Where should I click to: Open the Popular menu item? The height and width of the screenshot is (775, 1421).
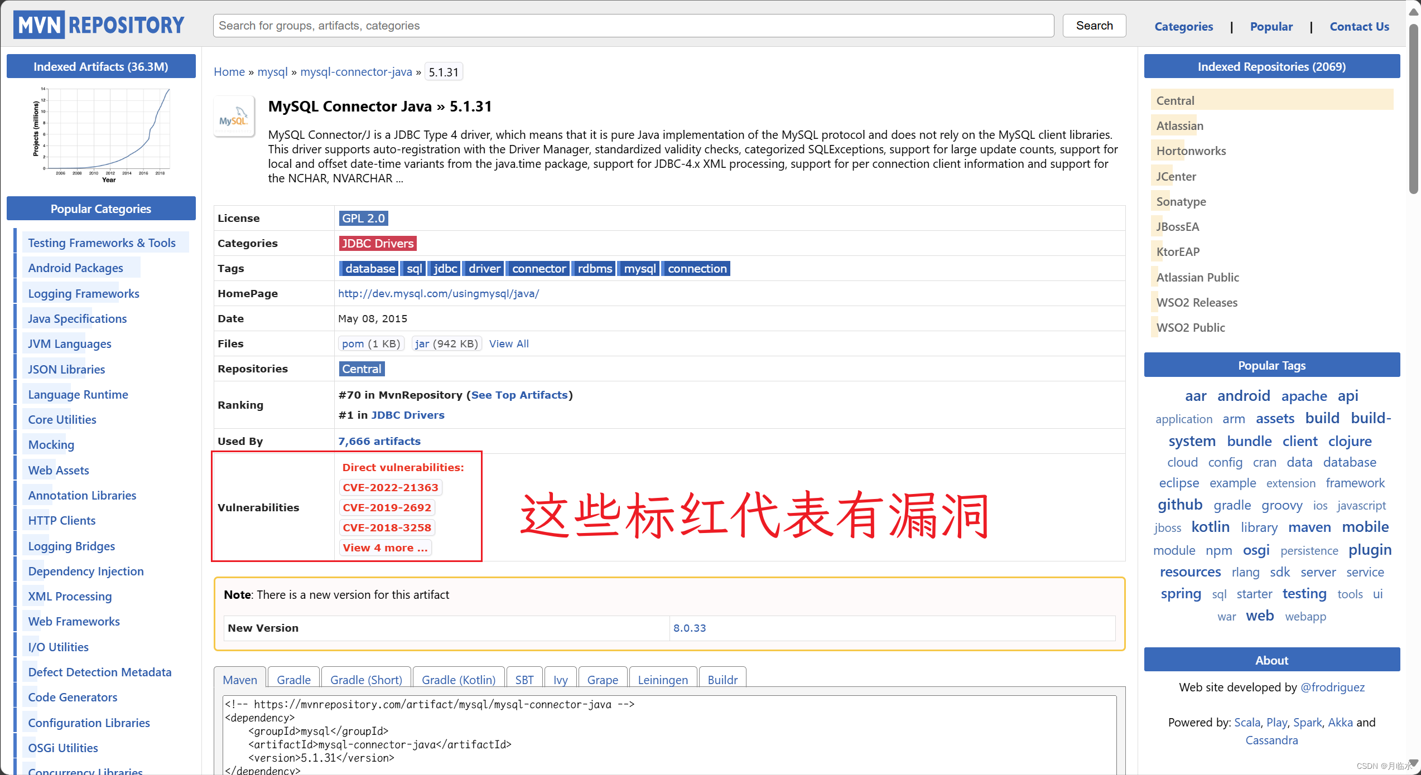click(x=1271, y=26)
